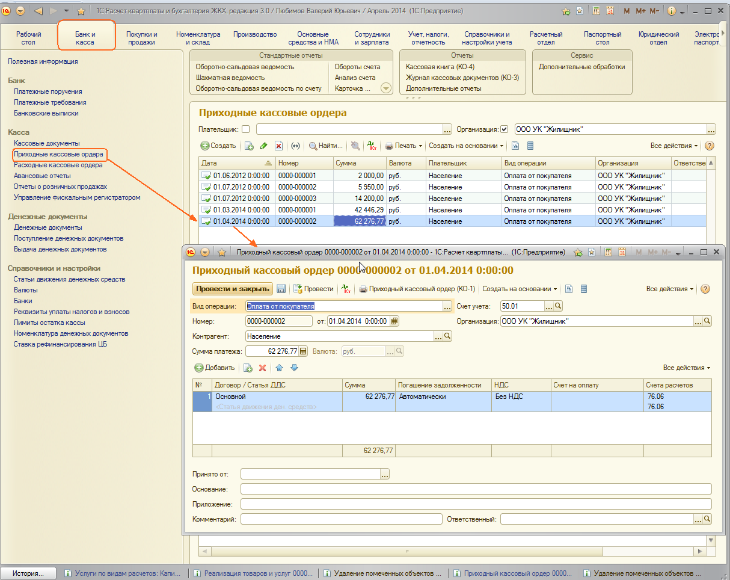Show Дт/Кт postings icon in list toolbar
The image size is (730, 580).
pyautogui.click(x=372, y=146)
